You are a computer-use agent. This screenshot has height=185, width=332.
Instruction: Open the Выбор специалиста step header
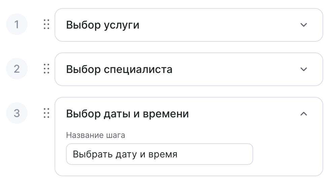119,69
